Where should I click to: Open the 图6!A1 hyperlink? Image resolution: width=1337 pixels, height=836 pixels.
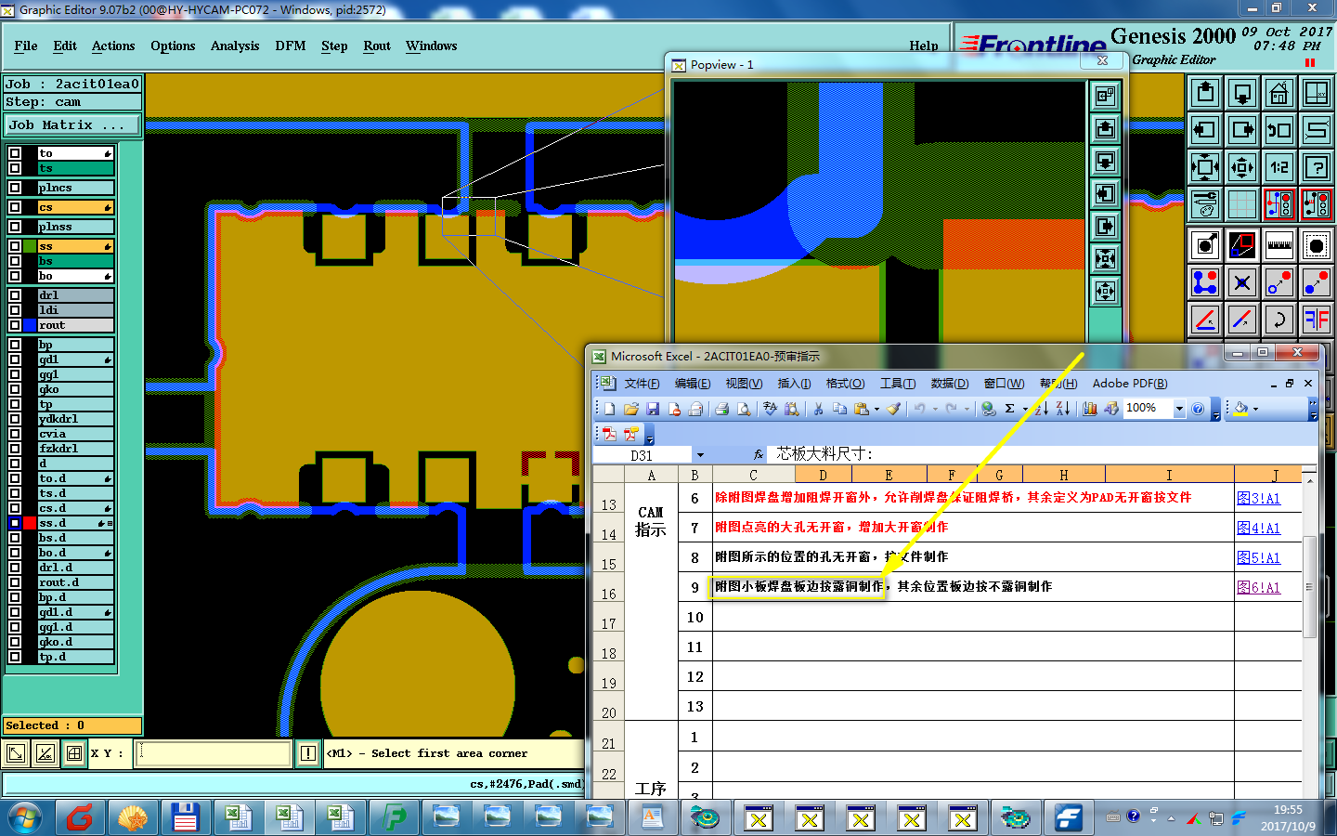[1259, 587]
